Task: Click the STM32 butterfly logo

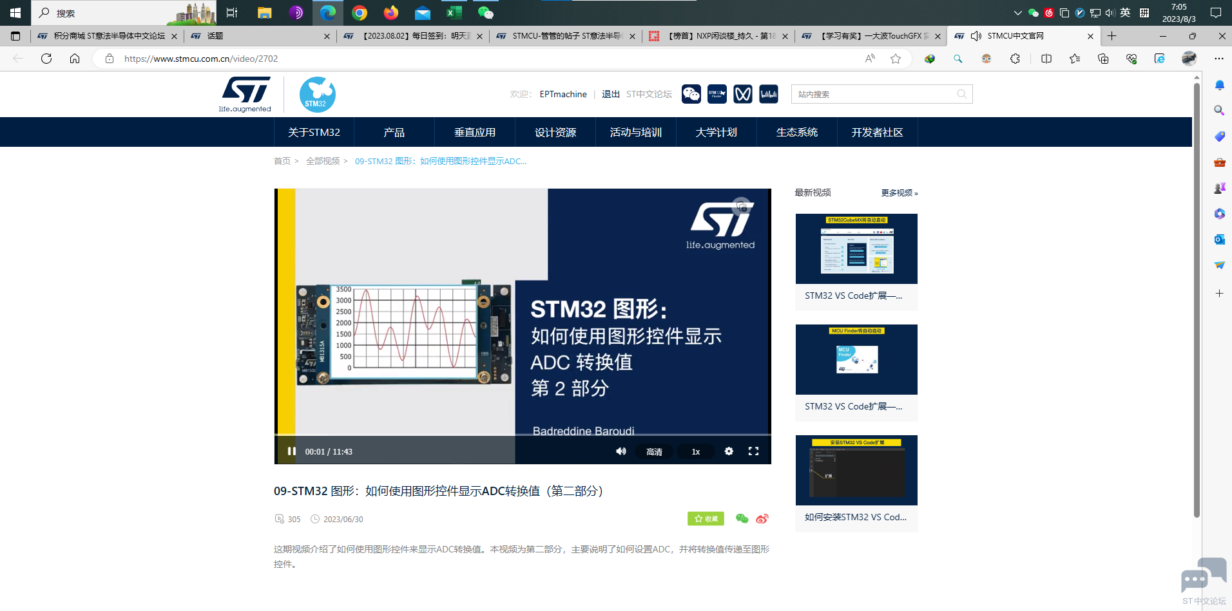Action: pyautogui.click(x=317, y=95)
